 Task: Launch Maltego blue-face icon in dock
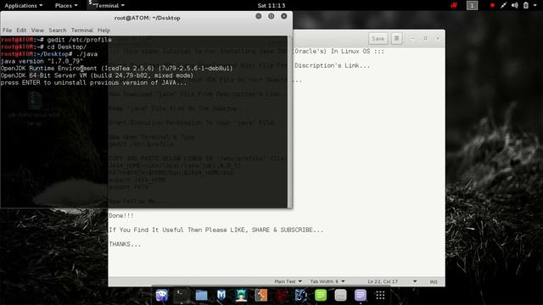[x=301, y=295]
